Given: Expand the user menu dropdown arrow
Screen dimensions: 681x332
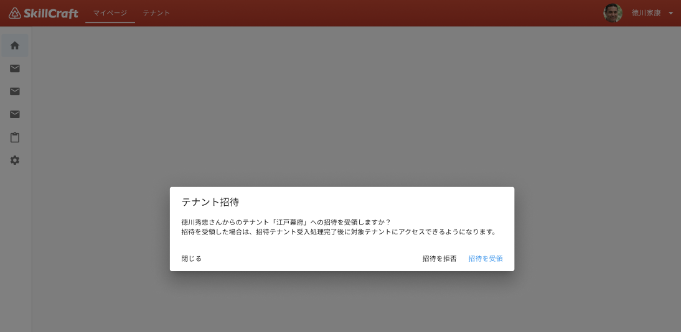Looking at the screenshot, I should click(x=670, y=14).
